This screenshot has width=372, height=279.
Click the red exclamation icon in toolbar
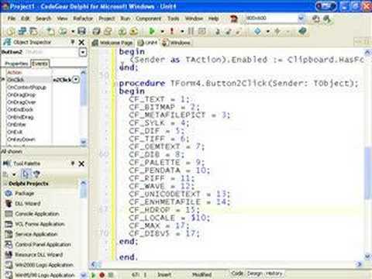pyautogui.click(x=172, y=31)
